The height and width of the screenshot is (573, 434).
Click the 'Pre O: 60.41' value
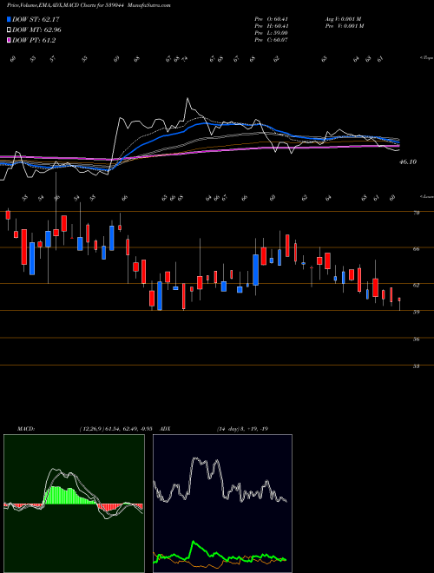point(271,19)
